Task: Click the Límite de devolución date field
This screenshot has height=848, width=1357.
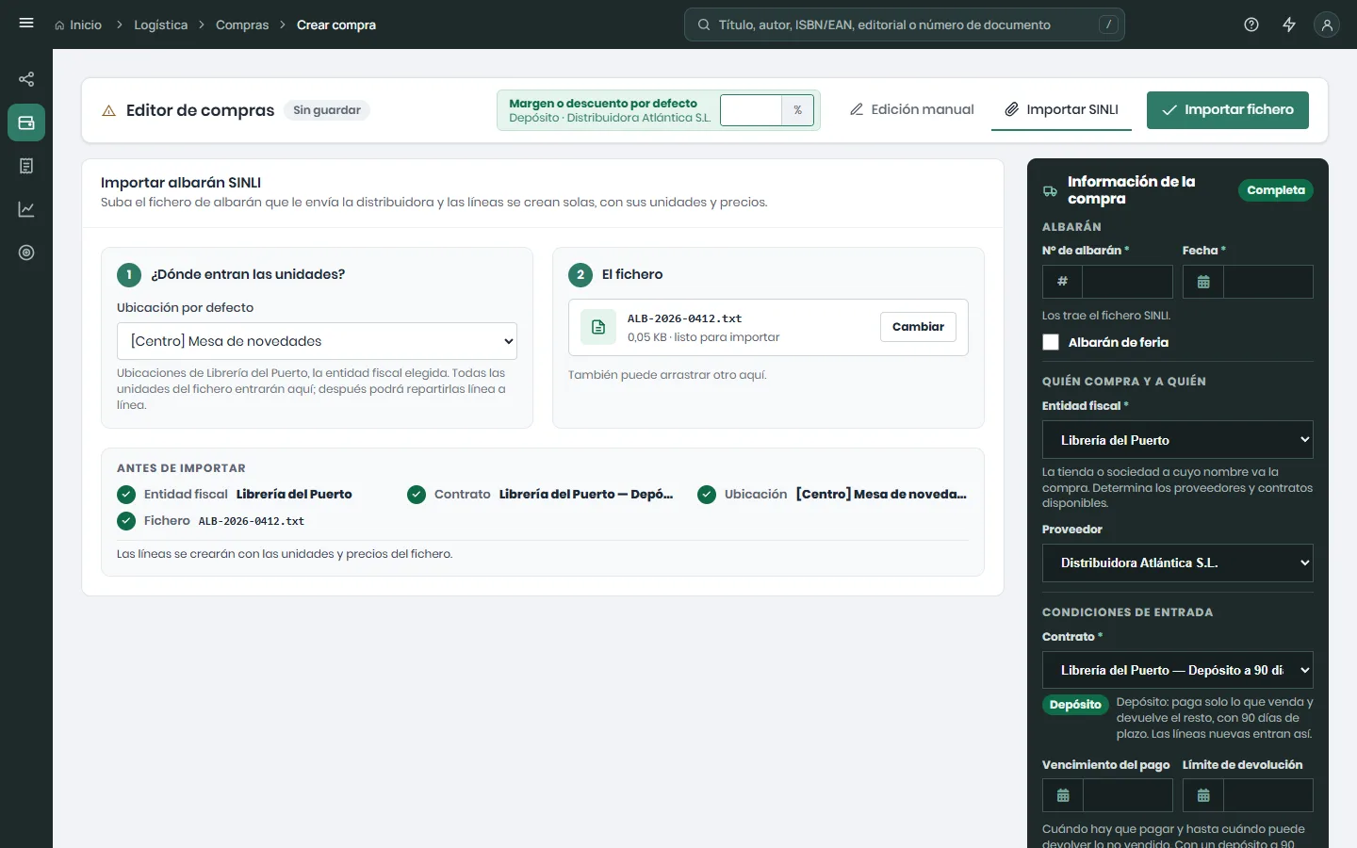Action: pyautogui.click(x=1267, y=795)
